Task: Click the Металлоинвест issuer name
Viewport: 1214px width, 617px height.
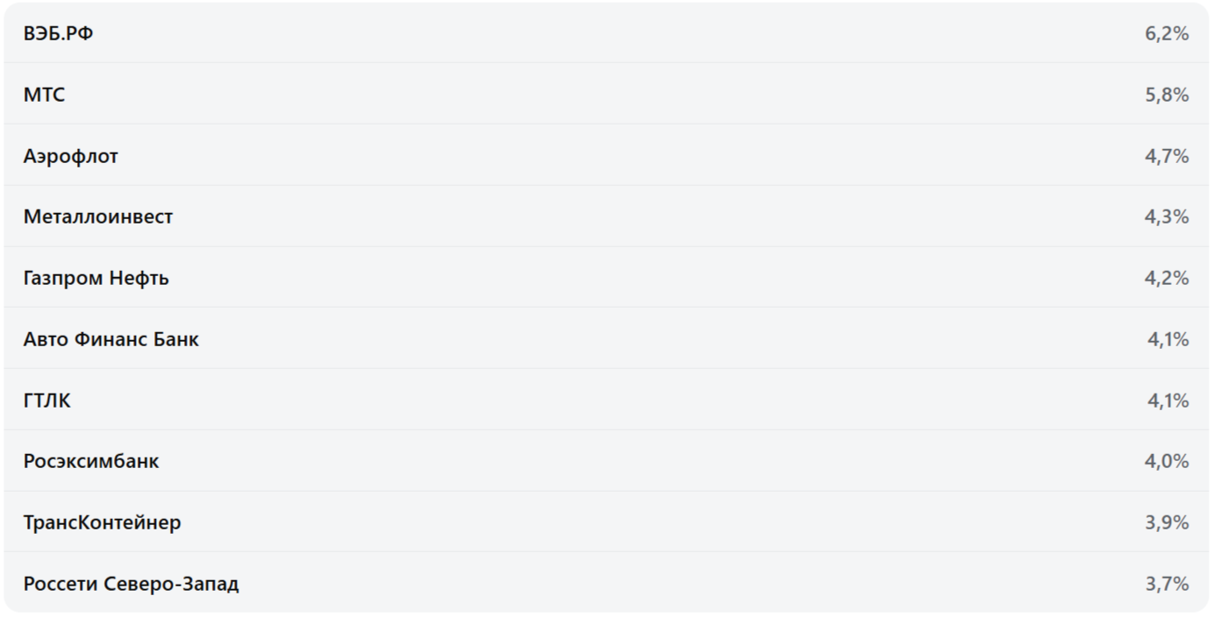Action: 98,216
